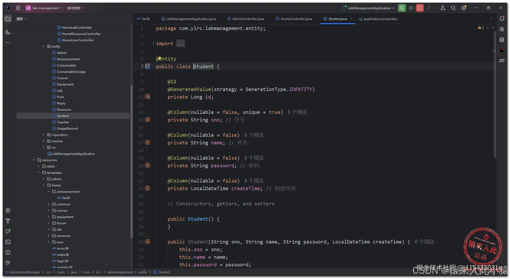Go to next highlighted problem arrow
This screenshot has height=279, width=510.
493,28
